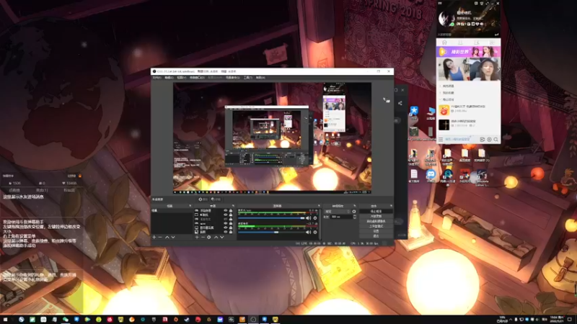Move the selected source down in the Sources list

(x=222, y=238)
